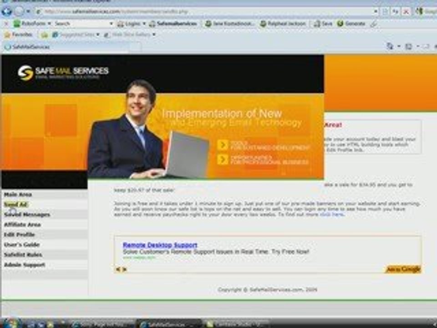Viewport: 437px width, 328px height.
Task: Open User's Guide in the sidebar
Action: (x=22, y=245)
